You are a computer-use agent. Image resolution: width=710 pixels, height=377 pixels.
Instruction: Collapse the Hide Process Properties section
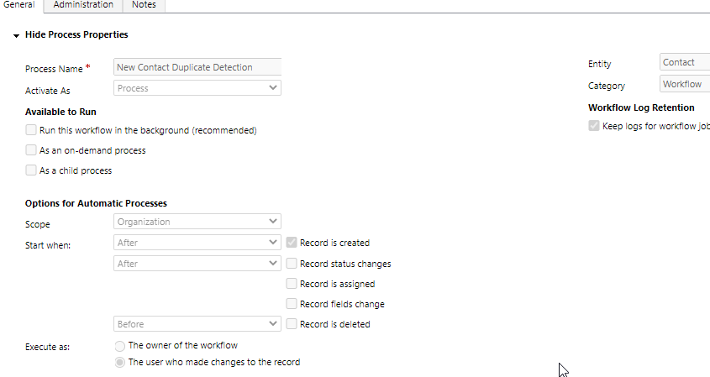16,35
